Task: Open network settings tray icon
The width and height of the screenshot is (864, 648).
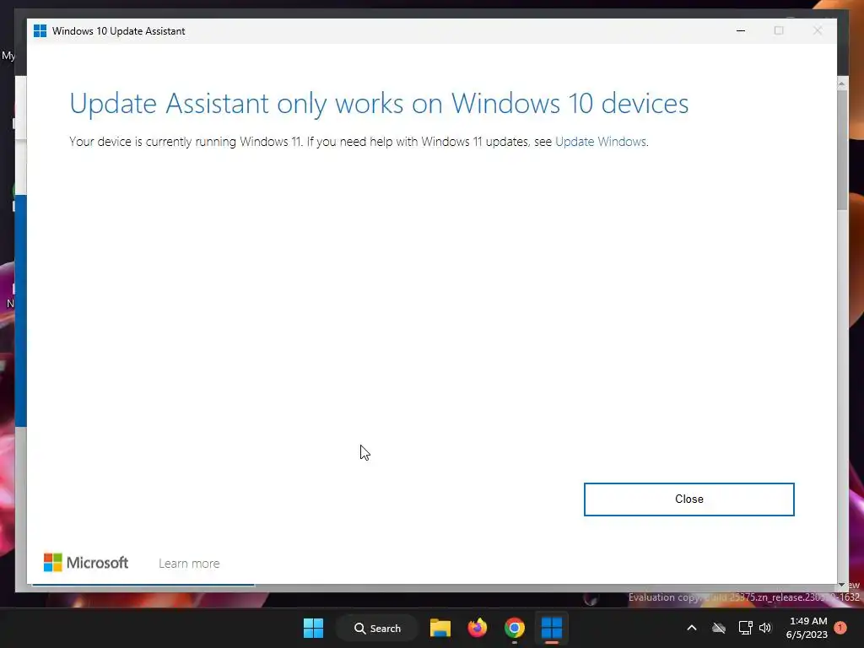Action: (745, 628)
